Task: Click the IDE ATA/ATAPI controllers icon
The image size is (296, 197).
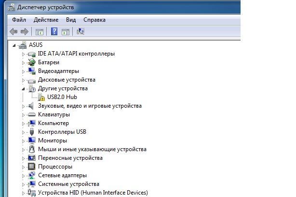Action: tap(32, 54)
